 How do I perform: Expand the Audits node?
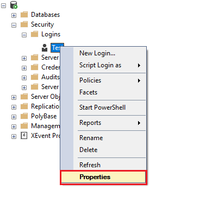[24, 78]
